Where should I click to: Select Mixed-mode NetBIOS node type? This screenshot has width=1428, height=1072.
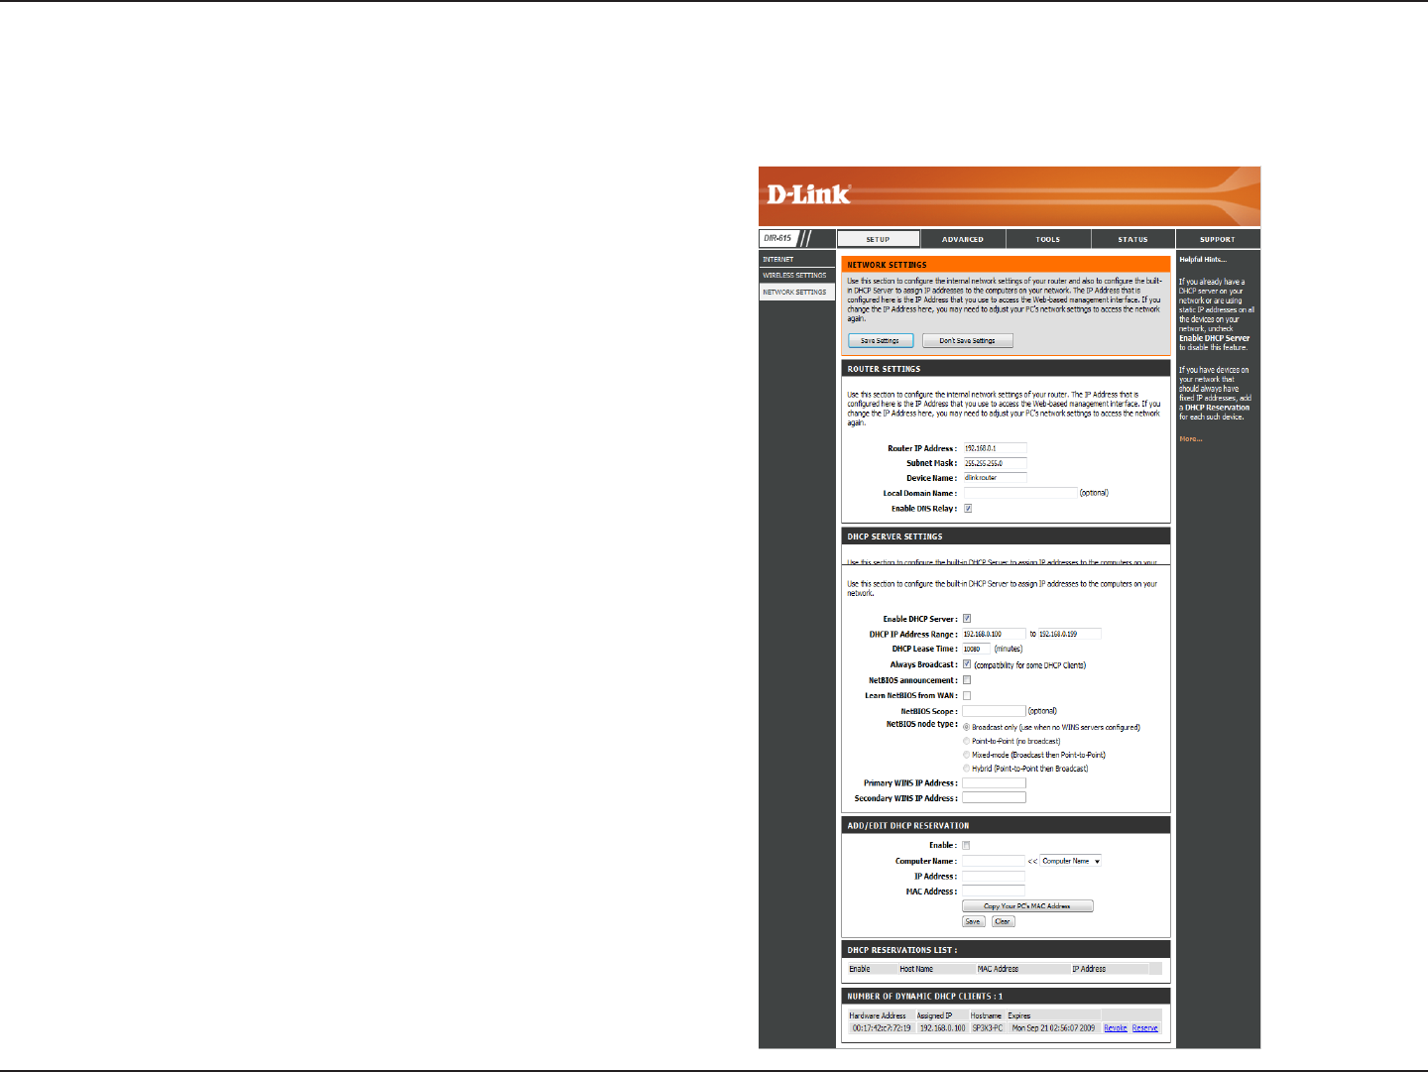967,755
